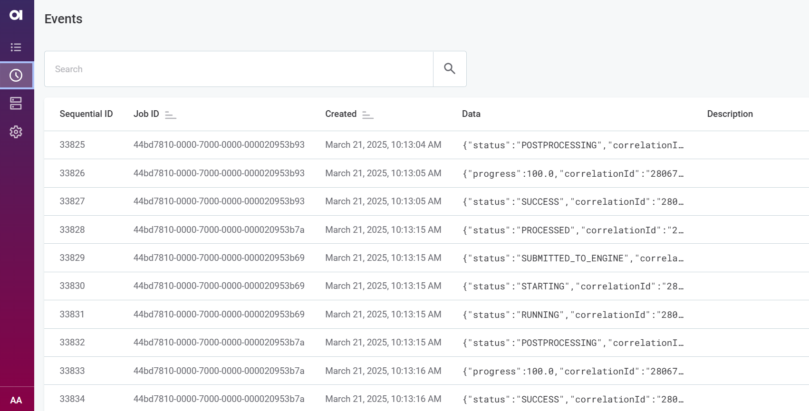Click the Description column header
Image resolution: width=809 pixels, height=411 pixels.
tap(730, 114)
